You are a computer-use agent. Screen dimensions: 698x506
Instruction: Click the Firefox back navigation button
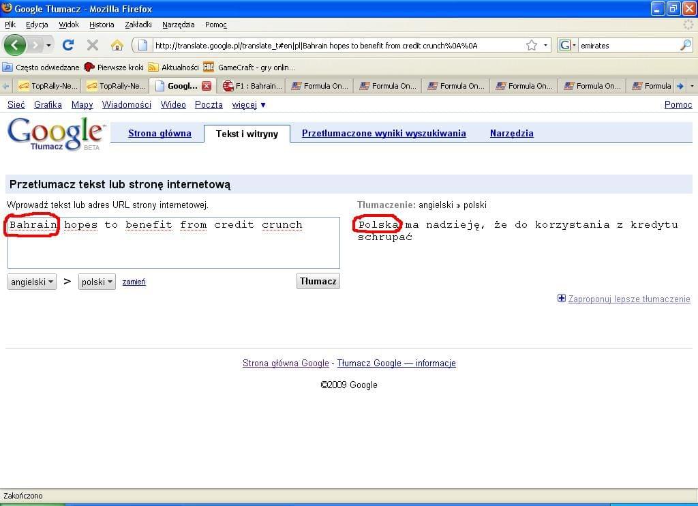pyautogui.click(x=15, y=45)
